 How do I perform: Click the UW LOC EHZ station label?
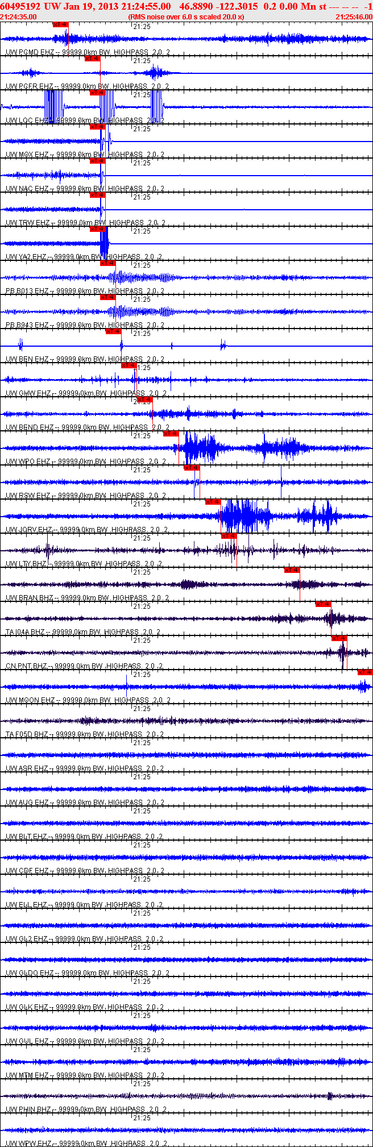coord(27,120)
